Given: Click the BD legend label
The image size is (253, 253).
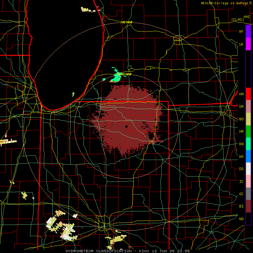Looking at the screenshot, I should [241, 119].
